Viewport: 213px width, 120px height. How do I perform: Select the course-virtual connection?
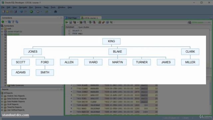click(15, 32)
